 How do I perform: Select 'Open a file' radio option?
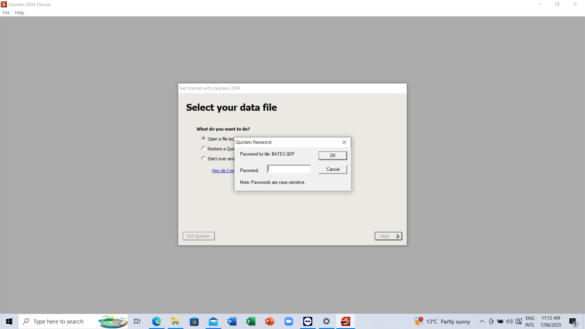[x=204, y=139]
